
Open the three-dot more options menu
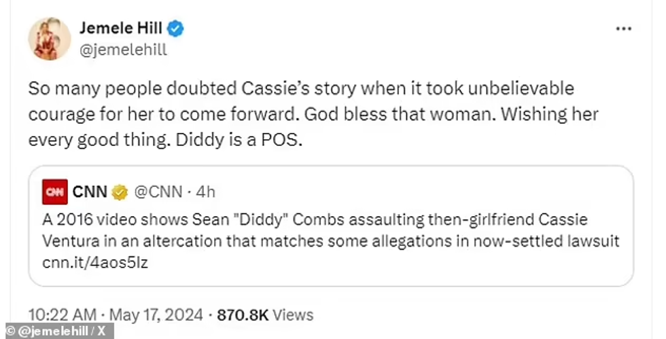coord(623,29)
